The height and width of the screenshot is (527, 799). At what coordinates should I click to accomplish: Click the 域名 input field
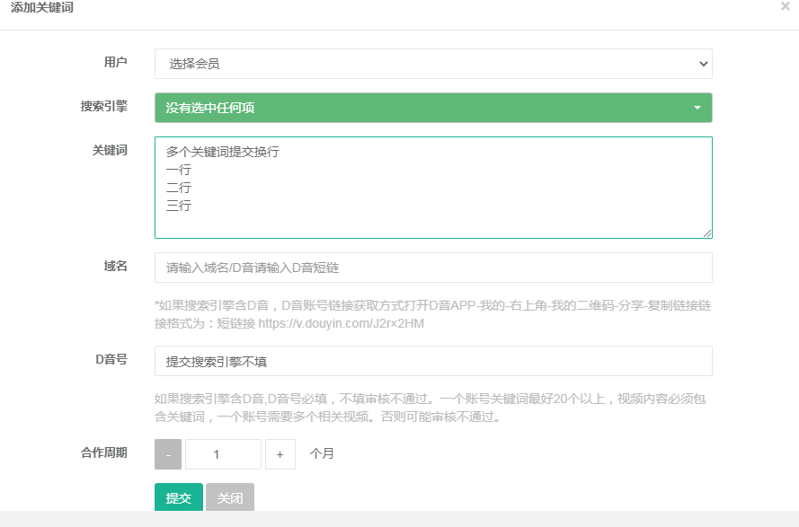point(433,268)
